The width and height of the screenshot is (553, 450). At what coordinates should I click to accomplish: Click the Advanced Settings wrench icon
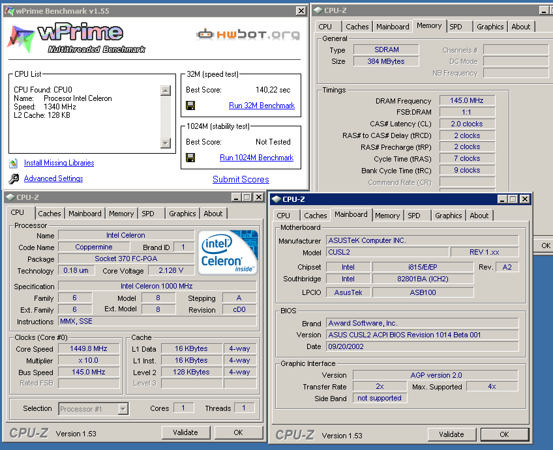coord(14,179)
